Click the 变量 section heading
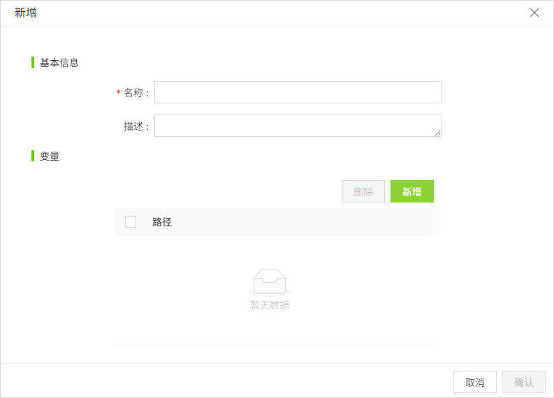Screen dimensions: 554x398 coord(50,156)
